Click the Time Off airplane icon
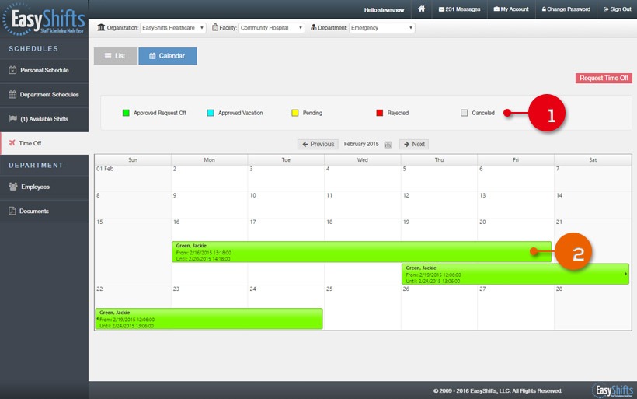The height and width of the screenshot is (399, 637). coord(12,143)
